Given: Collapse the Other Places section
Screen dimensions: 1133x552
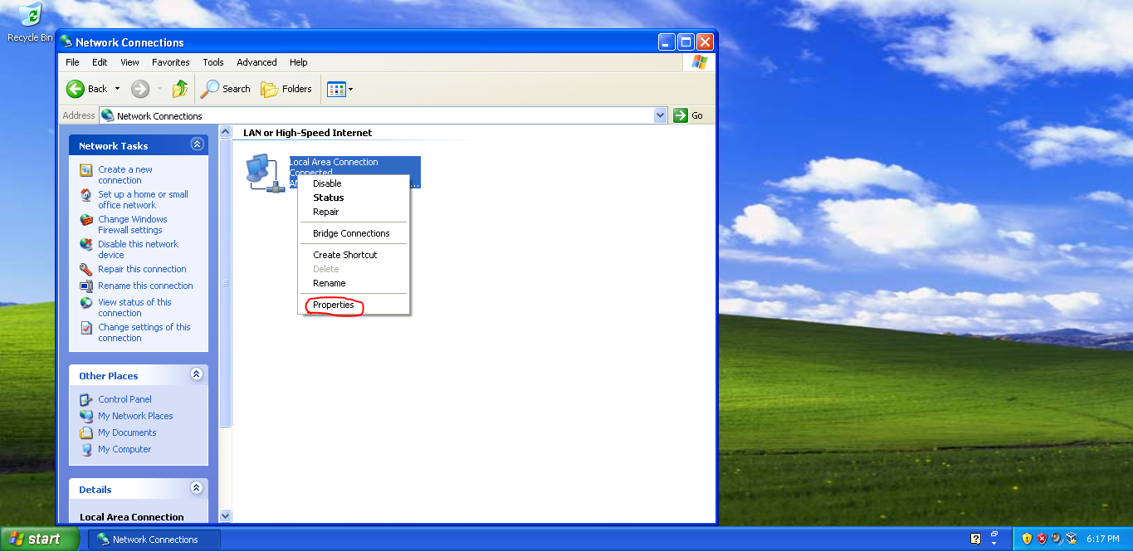Looking at the screenshot, I should [x=197, y=374].
